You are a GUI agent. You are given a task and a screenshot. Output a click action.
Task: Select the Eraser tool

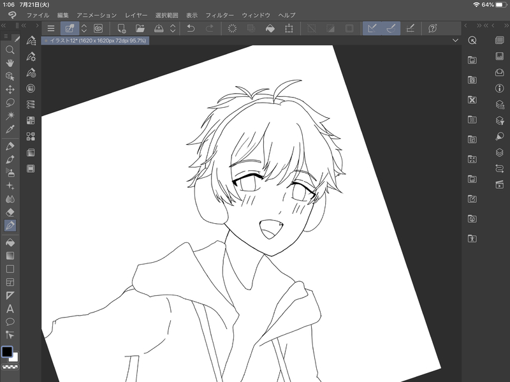pos(10,212)
